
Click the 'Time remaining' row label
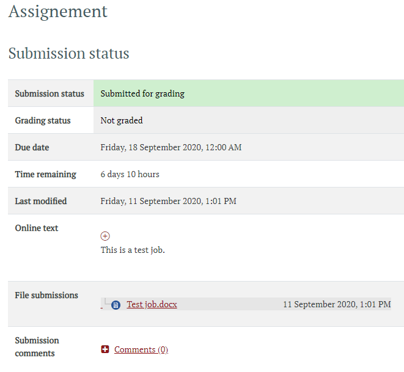pyautogui.click(x=45, y=174)
